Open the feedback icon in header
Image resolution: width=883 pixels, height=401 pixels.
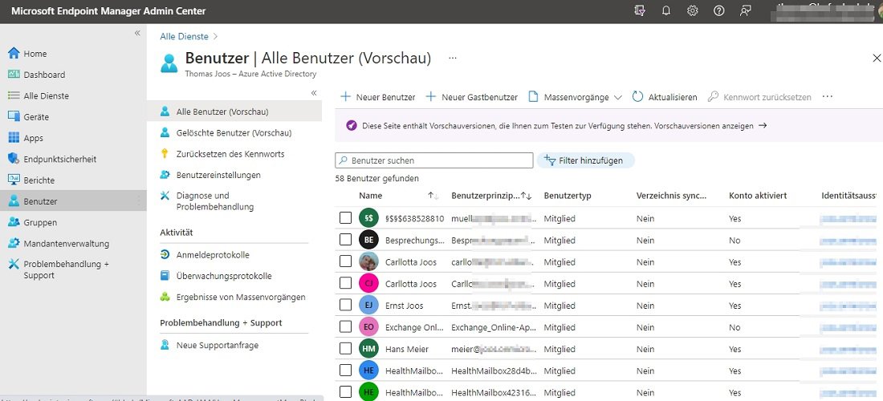[x=746, y=11]
